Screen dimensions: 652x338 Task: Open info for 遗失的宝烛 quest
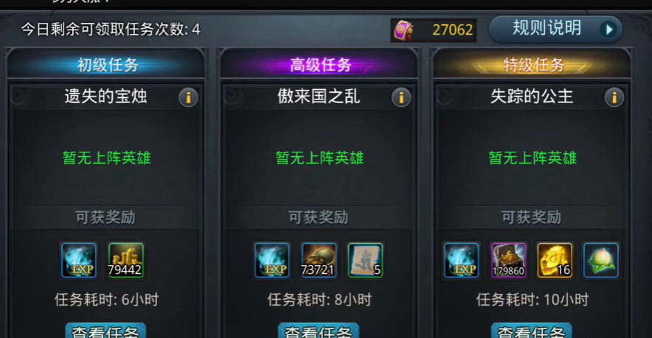click(188, 98)
